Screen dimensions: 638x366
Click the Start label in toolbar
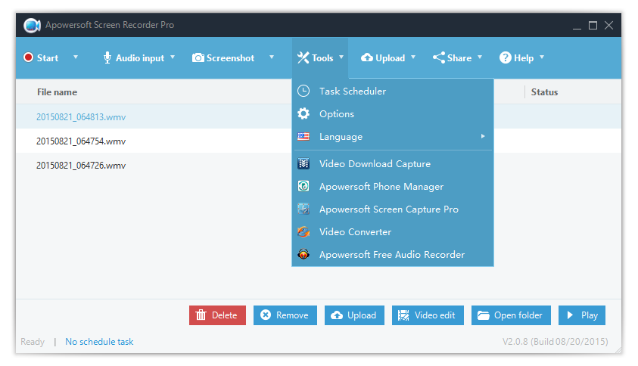(x=48, y=57)
